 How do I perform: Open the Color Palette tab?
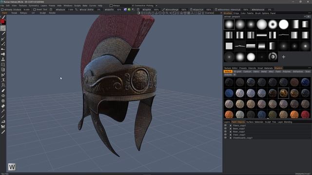[247, 13]
